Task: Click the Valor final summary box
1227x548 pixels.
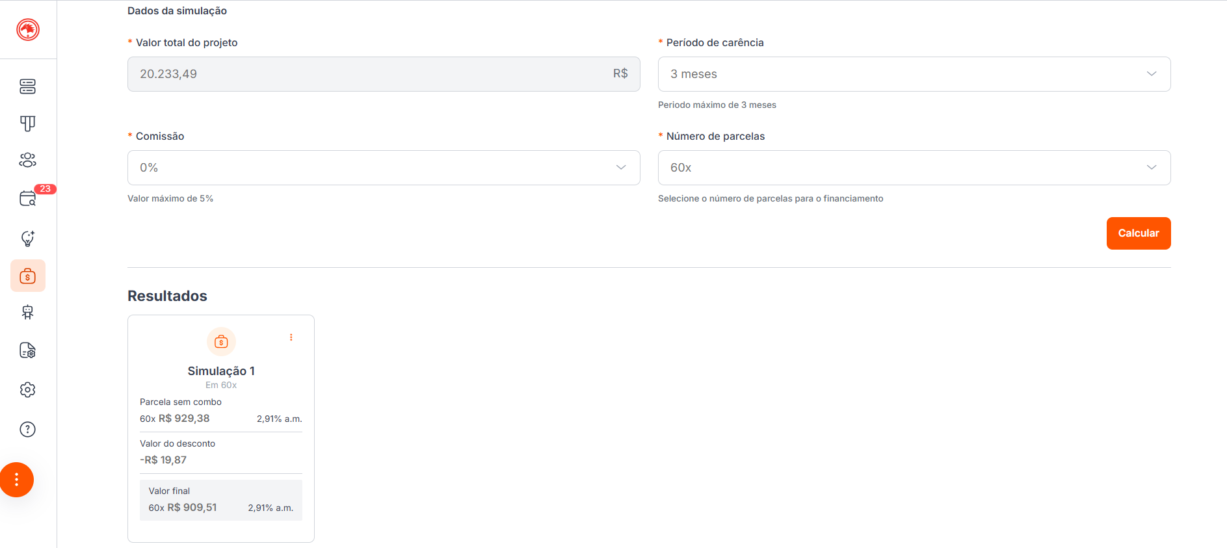Action: click(221, 500)
